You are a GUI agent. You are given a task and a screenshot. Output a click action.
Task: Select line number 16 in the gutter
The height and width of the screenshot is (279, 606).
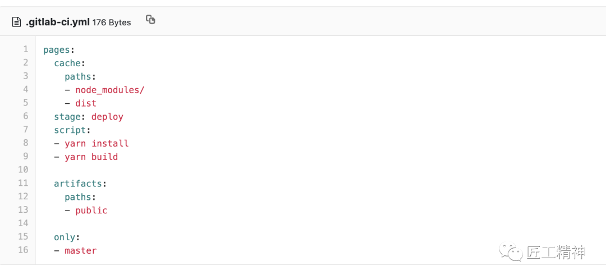[24, 250]
